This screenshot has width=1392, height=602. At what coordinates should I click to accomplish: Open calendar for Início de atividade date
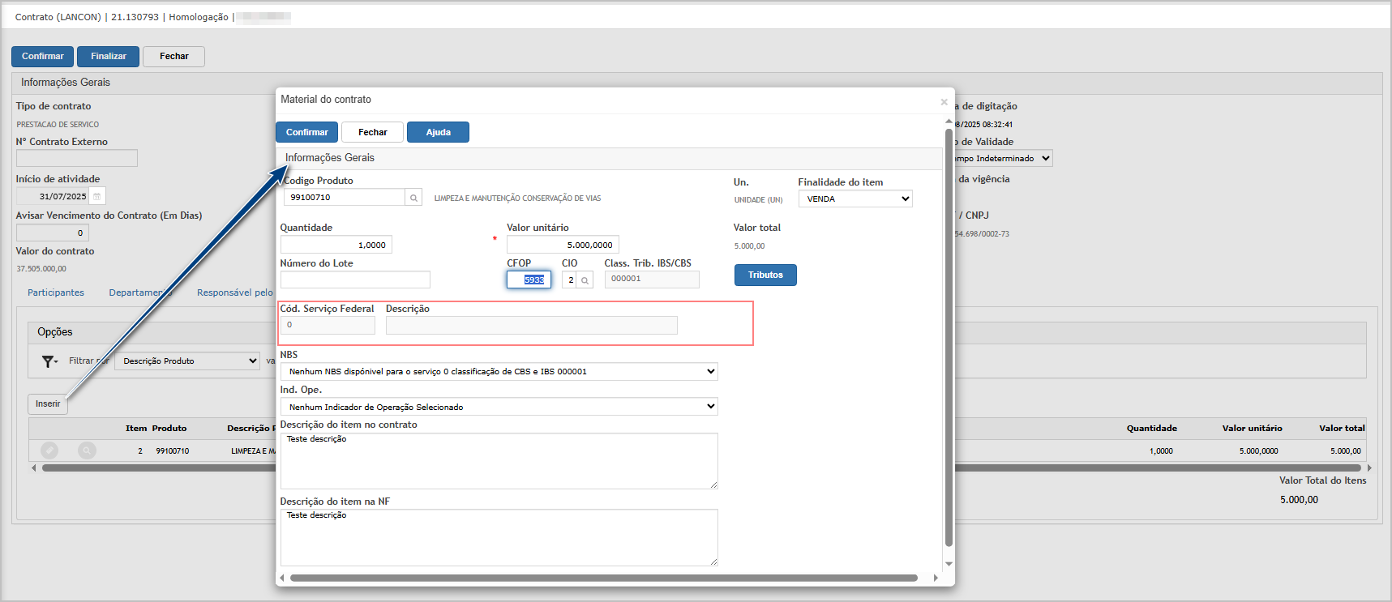coord(96,196)
